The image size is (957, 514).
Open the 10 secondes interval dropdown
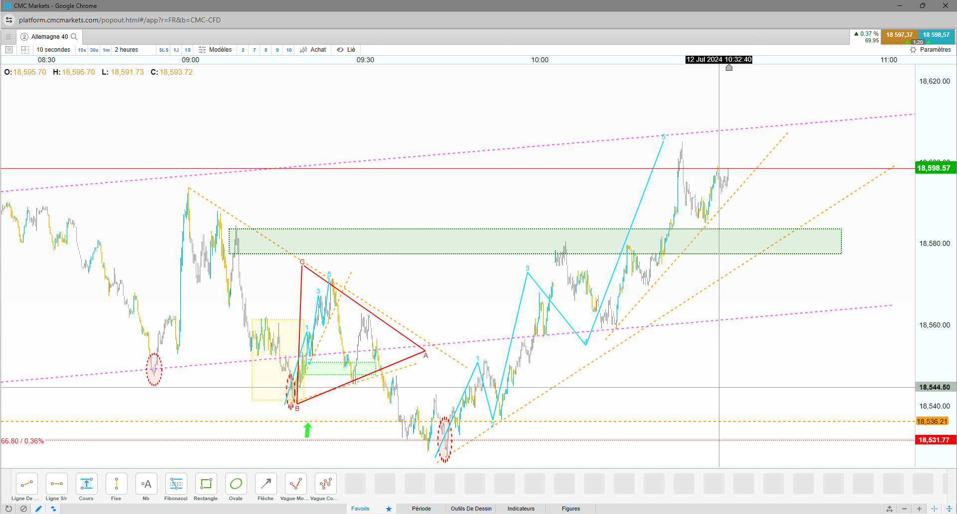tap(53, 50)
